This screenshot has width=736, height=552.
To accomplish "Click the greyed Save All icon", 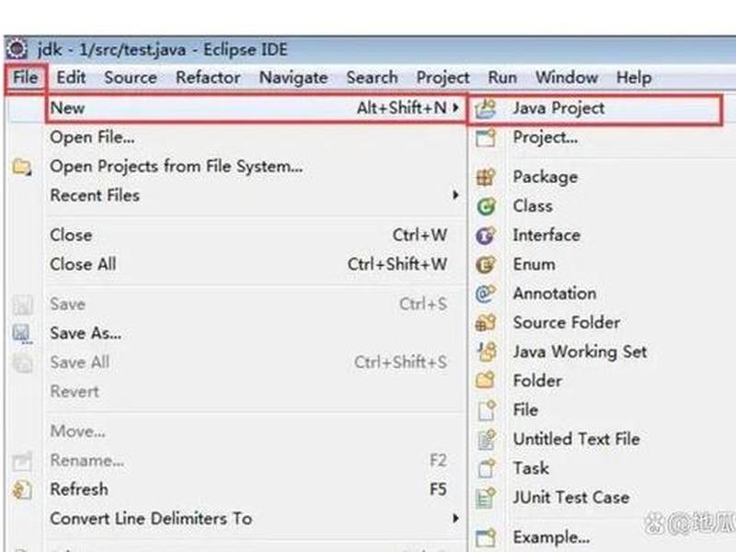I will pyautogui.click(x=22, y=362).
